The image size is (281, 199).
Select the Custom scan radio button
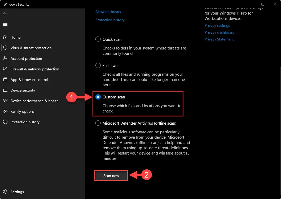(98, 97)
